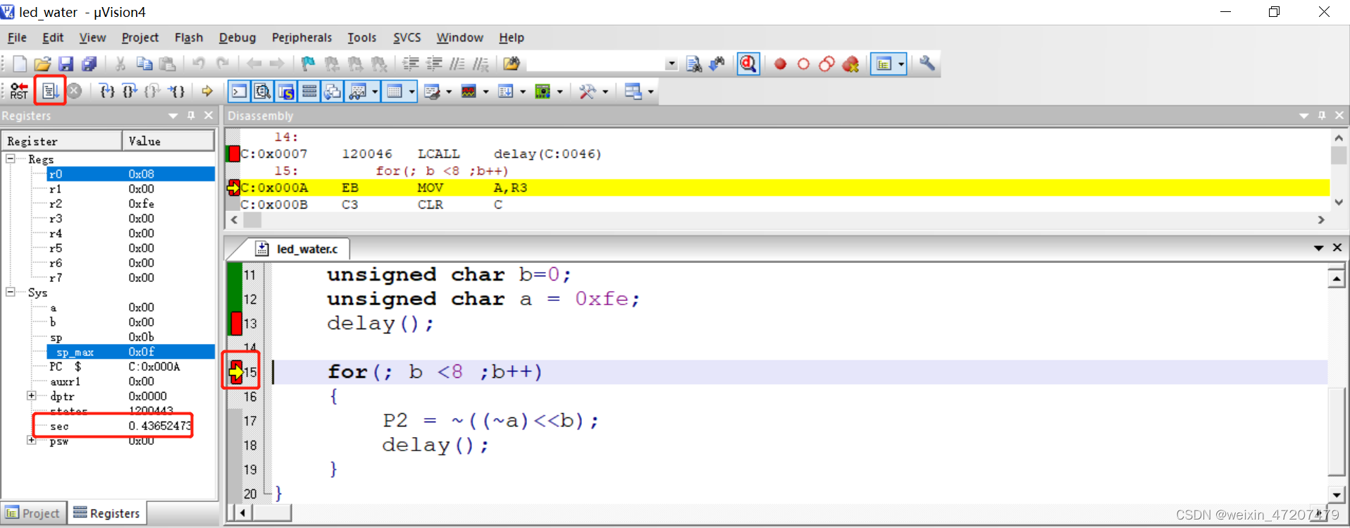The image size is (1350, 528).
Task: Click the Toolbox hammer icon
Action: pyautogui.click(x=587, y=91)
